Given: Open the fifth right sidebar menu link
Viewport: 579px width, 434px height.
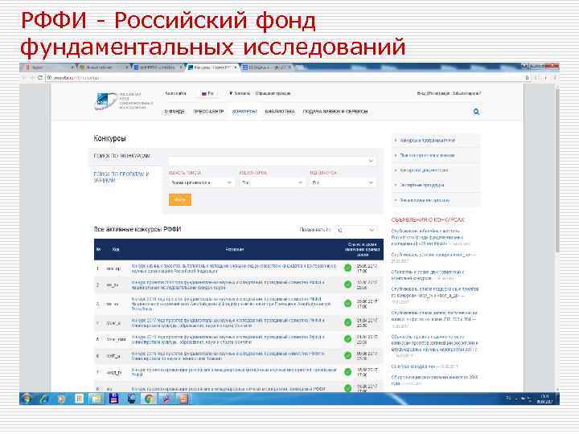Looking at the screenshot, I should pos(425,200).
